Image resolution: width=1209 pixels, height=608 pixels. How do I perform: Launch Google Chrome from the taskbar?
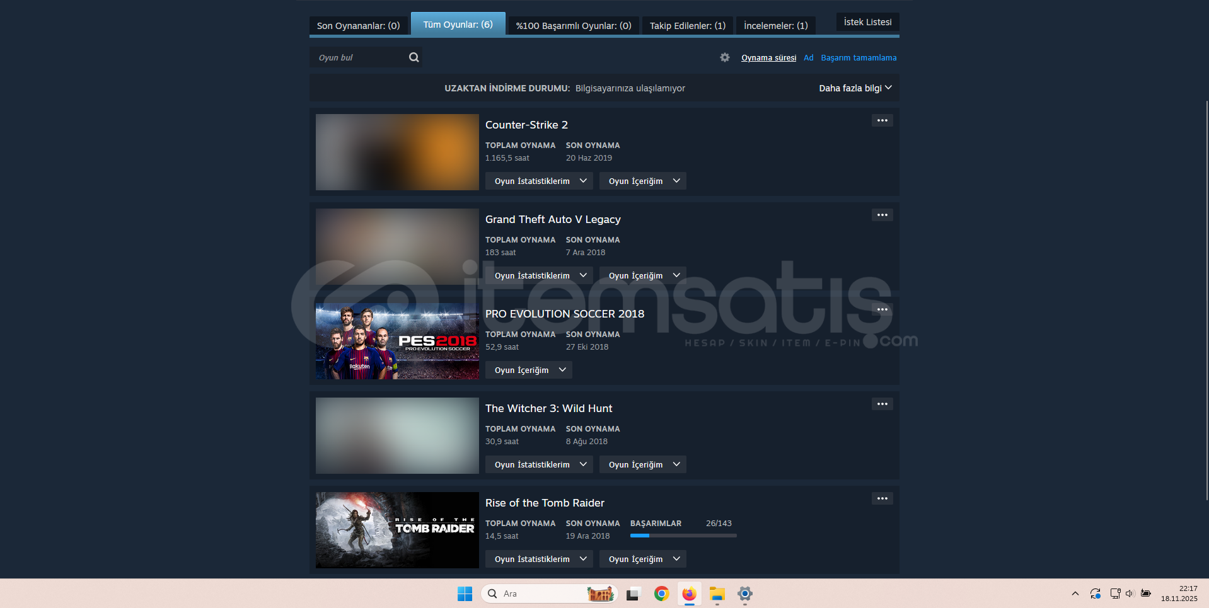[x=661, y=594]
